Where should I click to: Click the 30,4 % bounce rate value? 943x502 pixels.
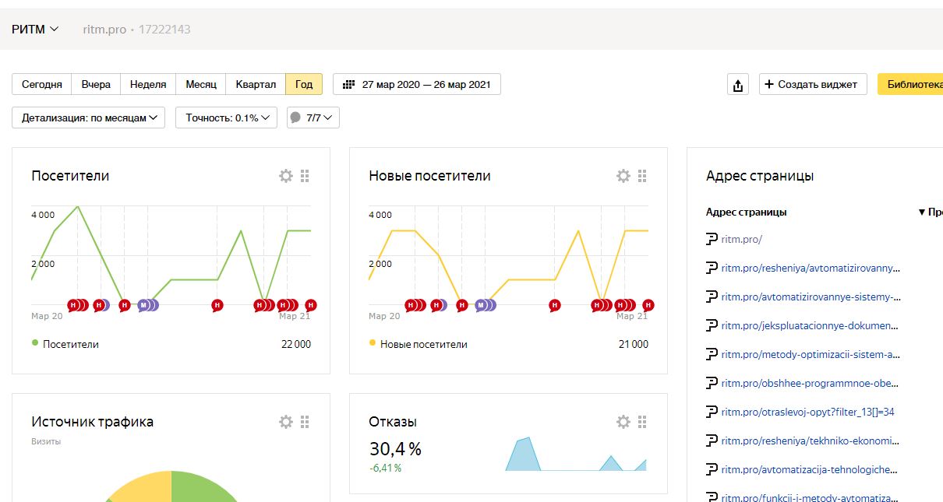395,449
